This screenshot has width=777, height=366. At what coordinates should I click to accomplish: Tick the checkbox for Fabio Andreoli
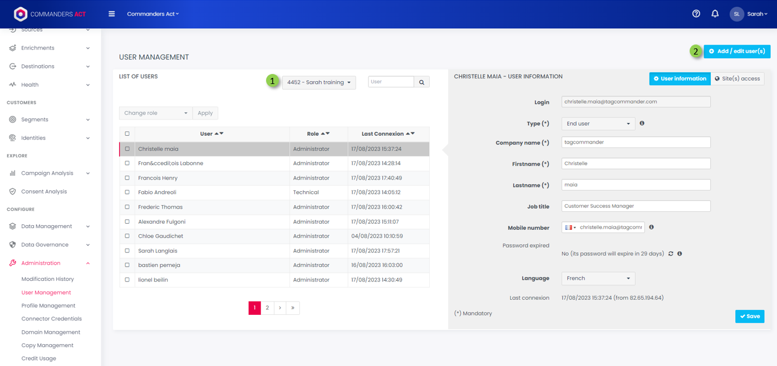click(127, 192)
